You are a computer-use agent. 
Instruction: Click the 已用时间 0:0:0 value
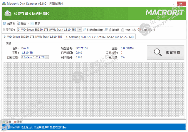point(79,53)
